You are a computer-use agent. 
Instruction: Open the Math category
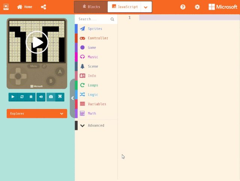[x=96, y=113]
